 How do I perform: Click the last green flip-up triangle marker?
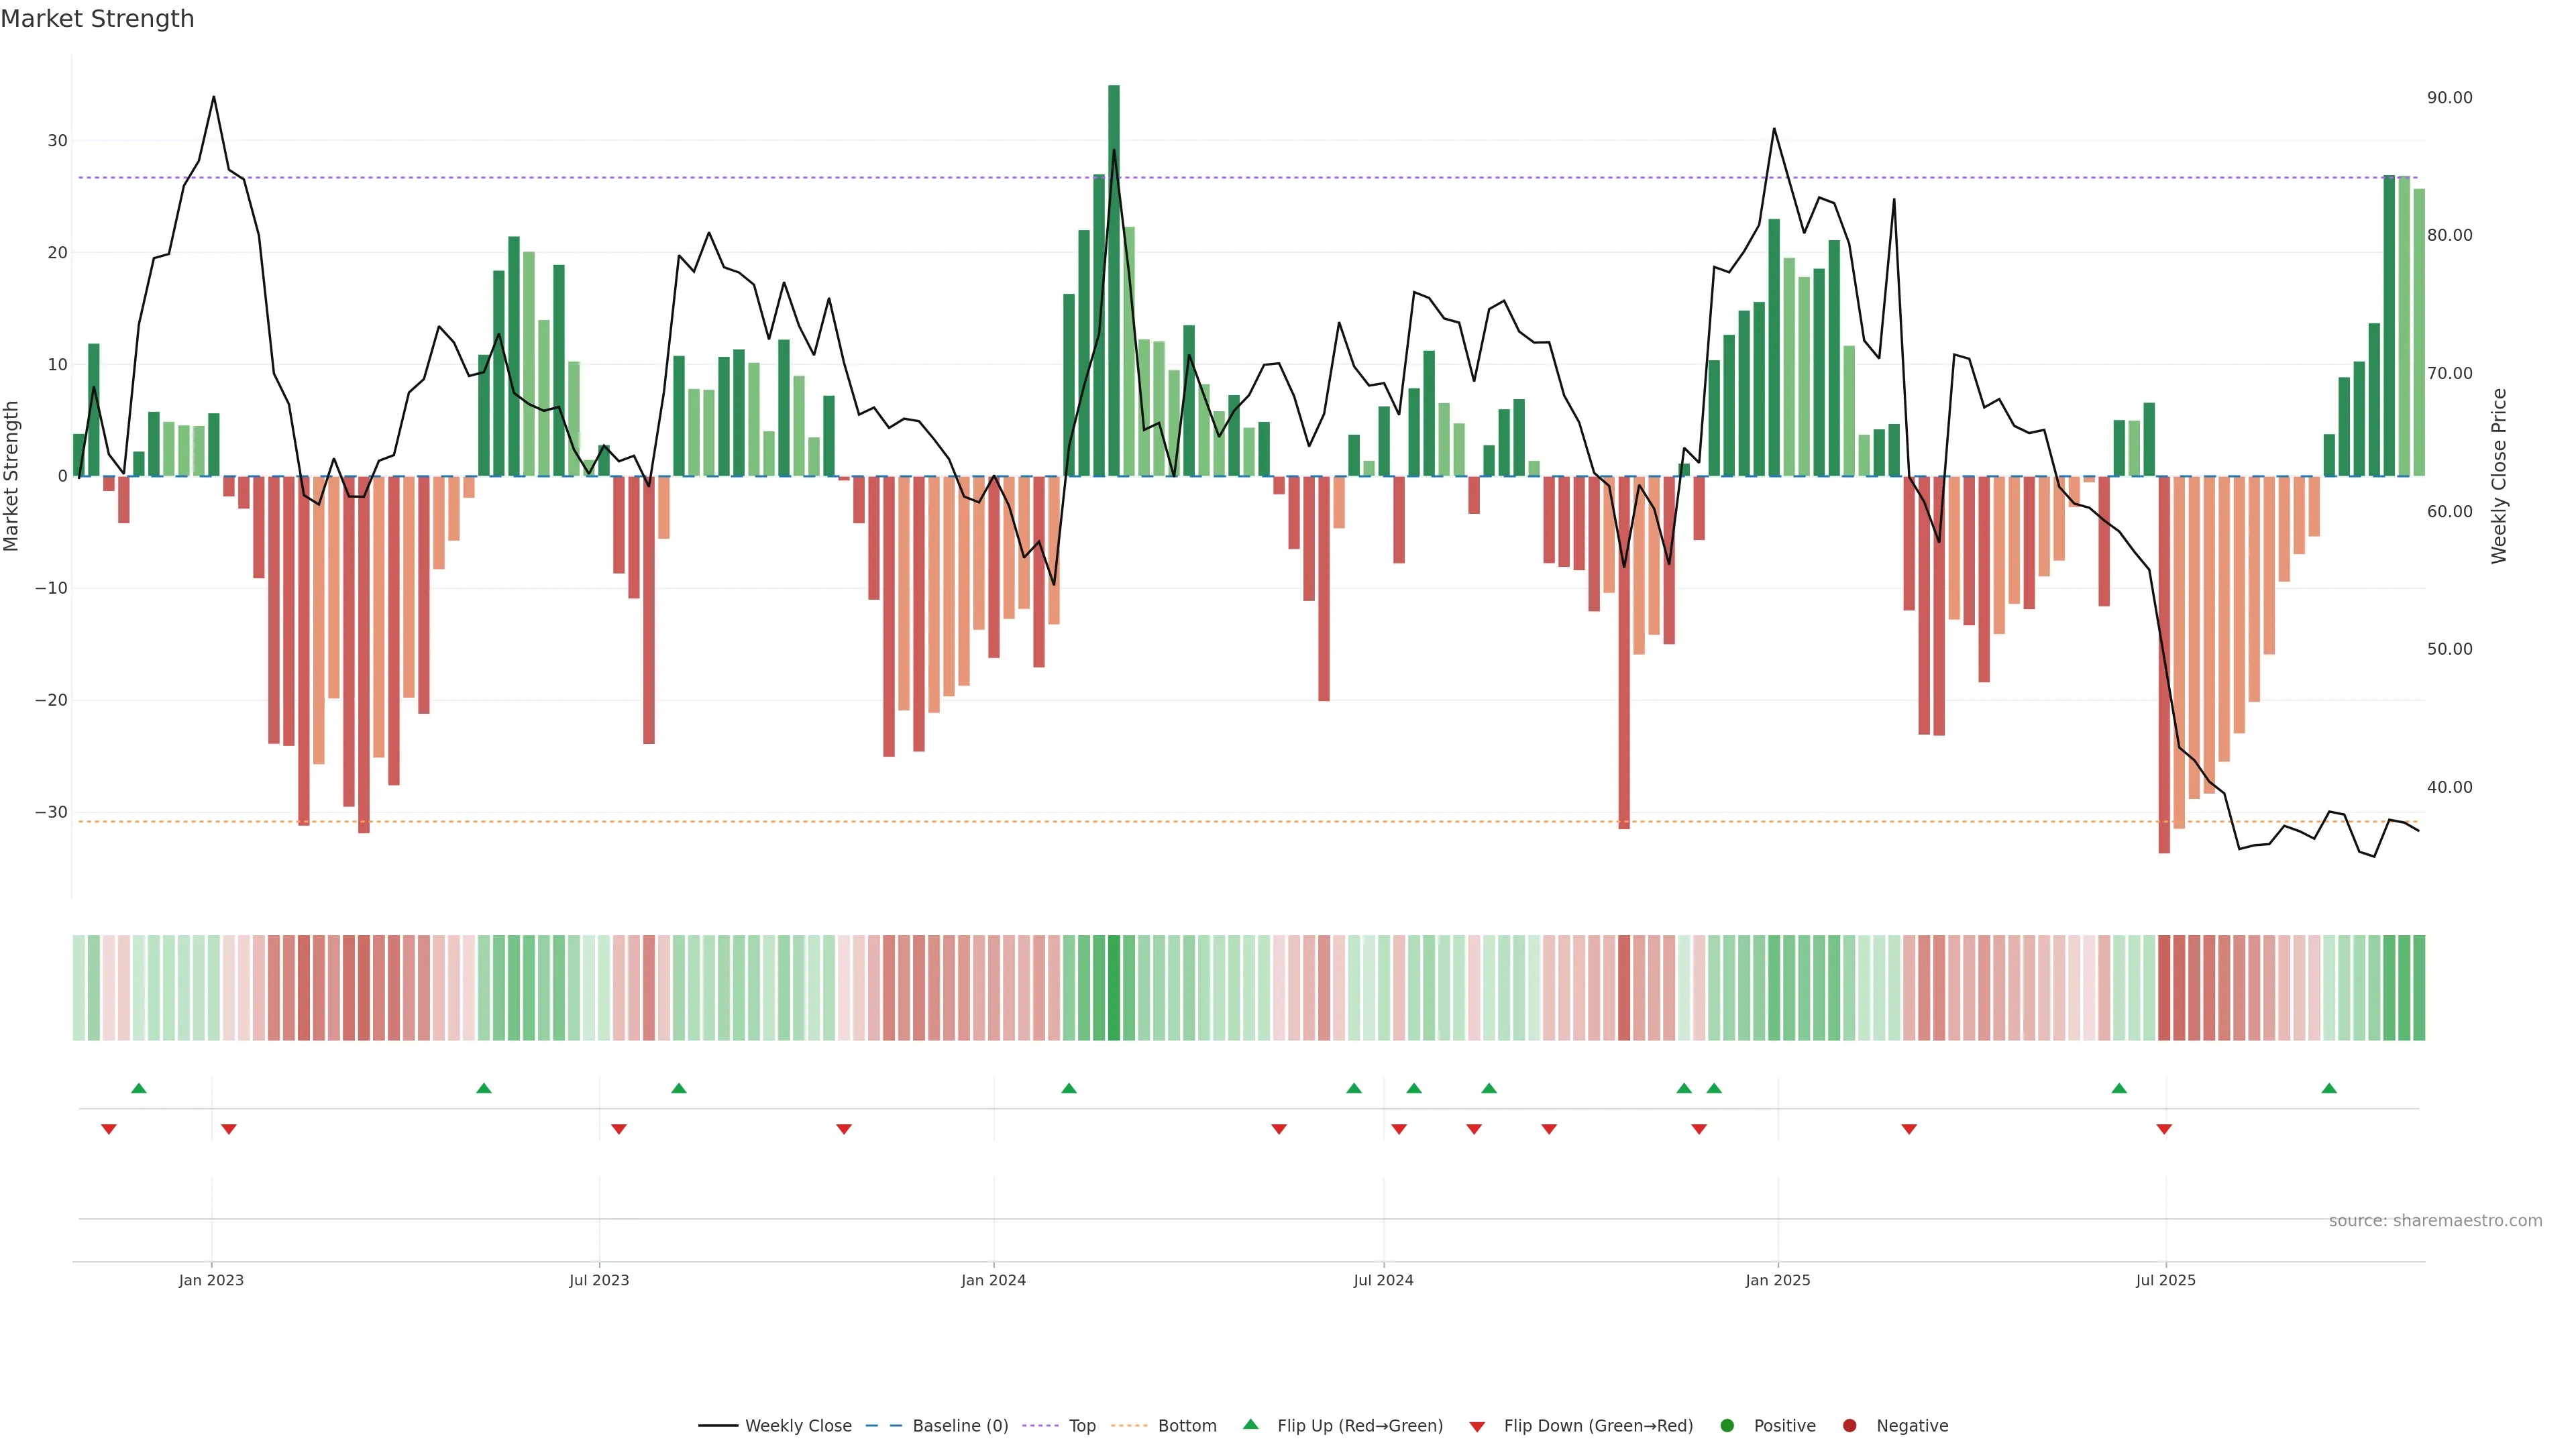pyautogui.click(x=2329, y=1088)
